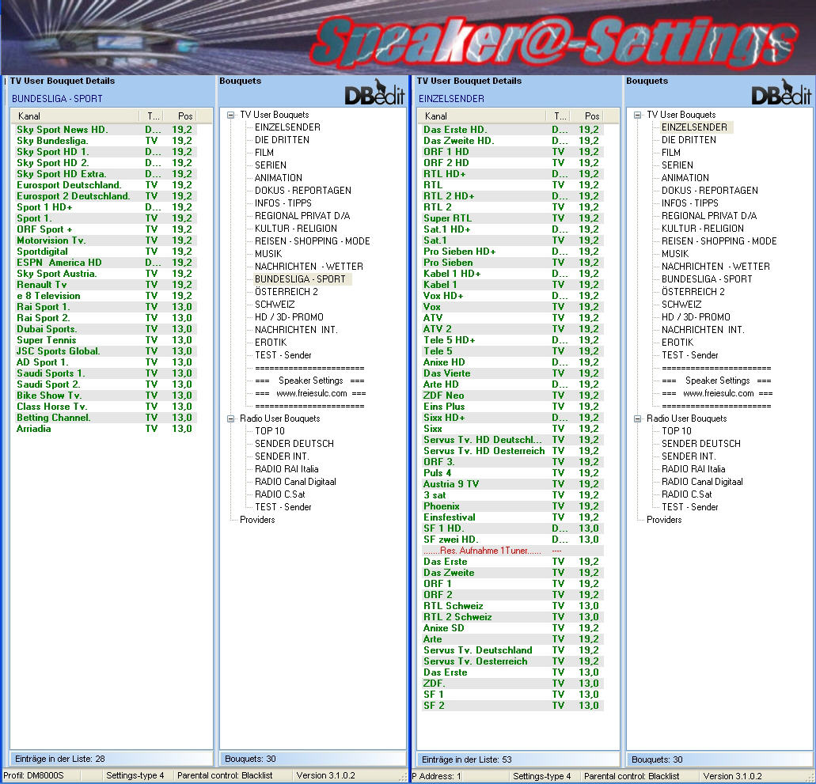Select SCHWEIZ bouquet in the right tree
816x784 pixels.
(681, 305)
